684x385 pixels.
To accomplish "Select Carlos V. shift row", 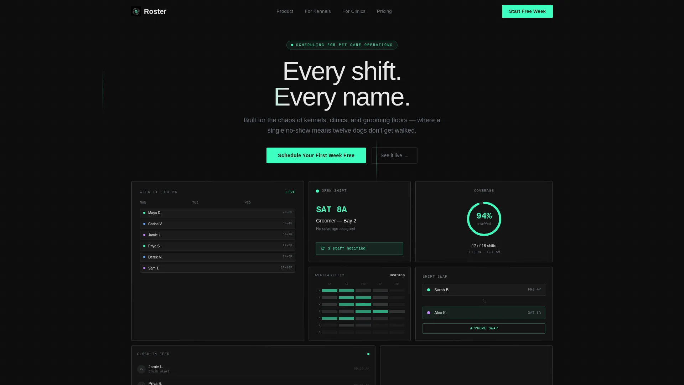I will pyautogui.click(x=218, y=224).
